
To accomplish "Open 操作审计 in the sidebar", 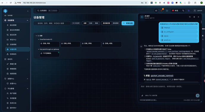I will [13, 108].
